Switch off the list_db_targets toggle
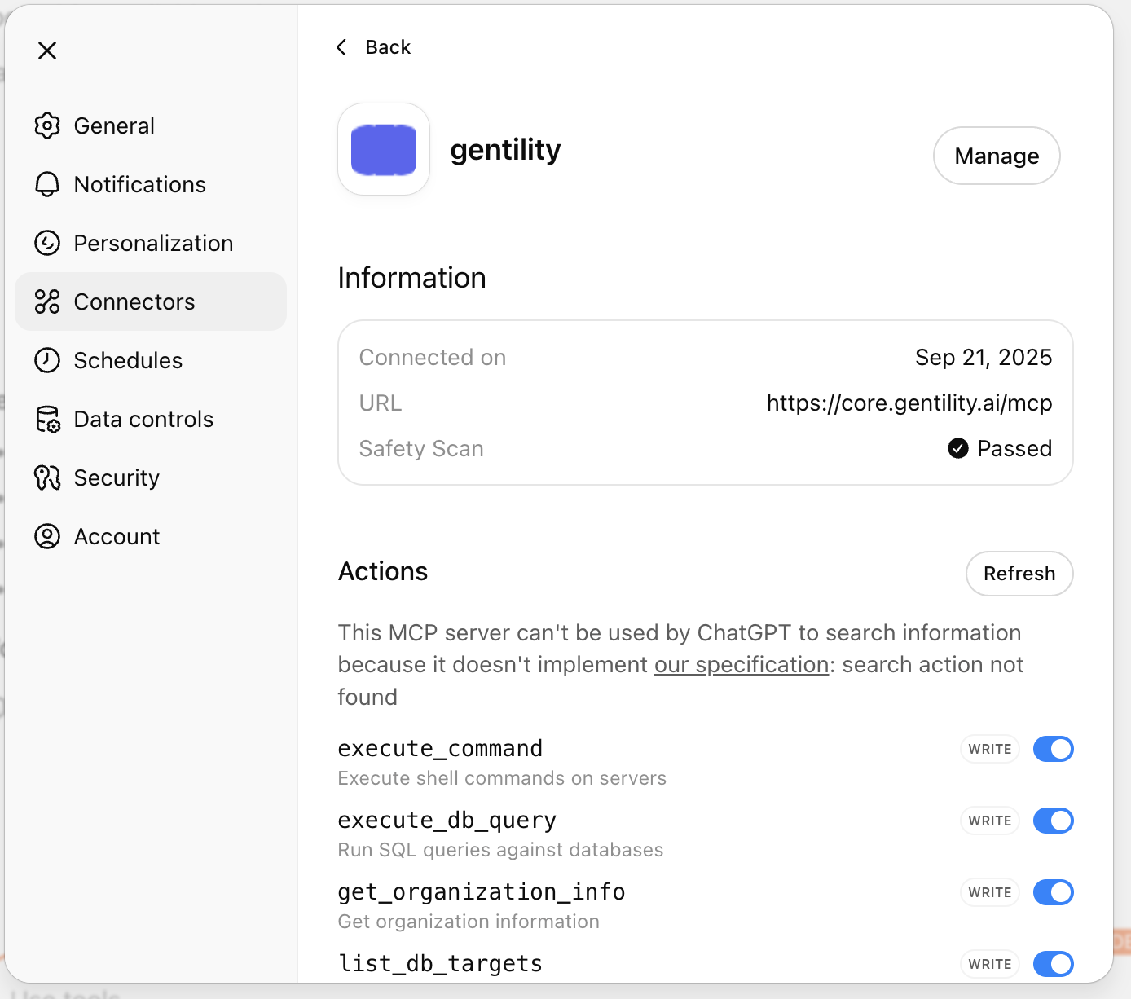1131x999 pixels. click(x=1053, y=963)
